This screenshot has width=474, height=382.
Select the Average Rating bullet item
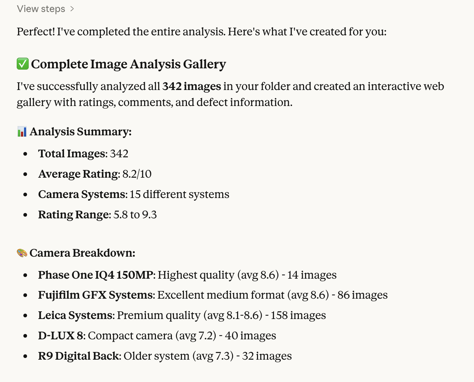[95, 174]
